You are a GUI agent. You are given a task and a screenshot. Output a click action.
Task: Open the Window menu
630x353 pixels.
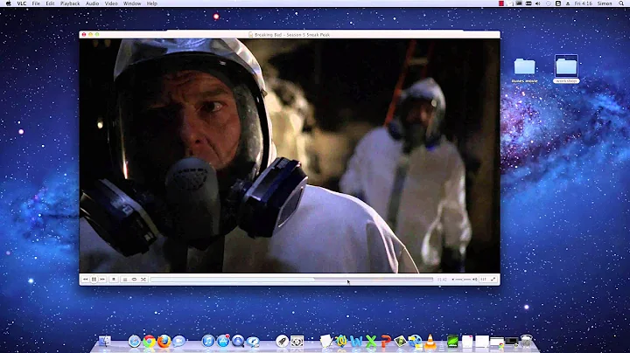click(x=132, y=3)
